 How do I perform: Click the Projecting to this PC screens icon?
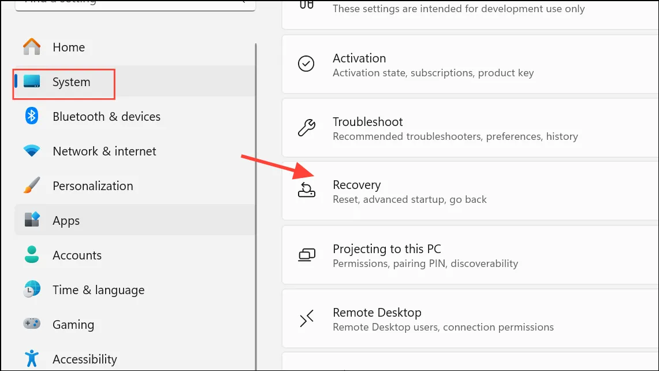[x=307, y=255]
